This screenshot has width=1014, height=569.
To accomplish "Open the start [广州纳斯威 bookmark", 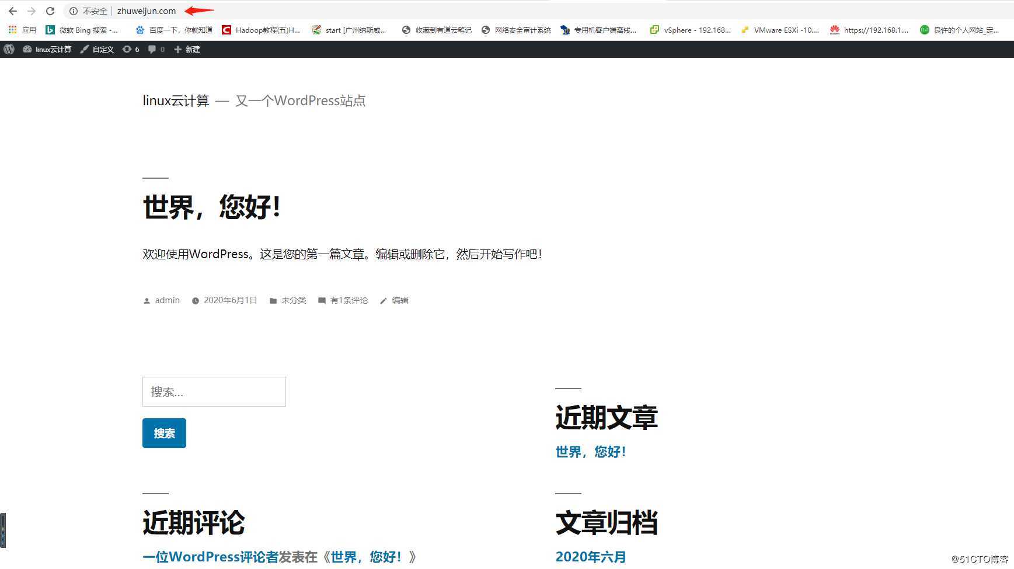I will [349, 30].
